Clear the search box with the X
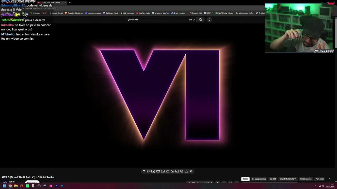Screen dimensions: 337x189 194,19
